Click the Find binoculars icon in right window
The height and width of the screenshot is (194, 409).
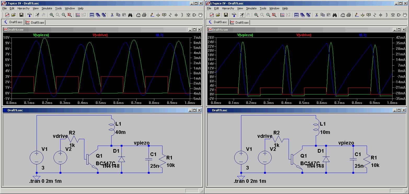(x=334, y=15)
